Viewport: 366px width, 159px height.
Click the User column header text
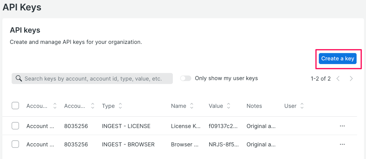(290, 106)
